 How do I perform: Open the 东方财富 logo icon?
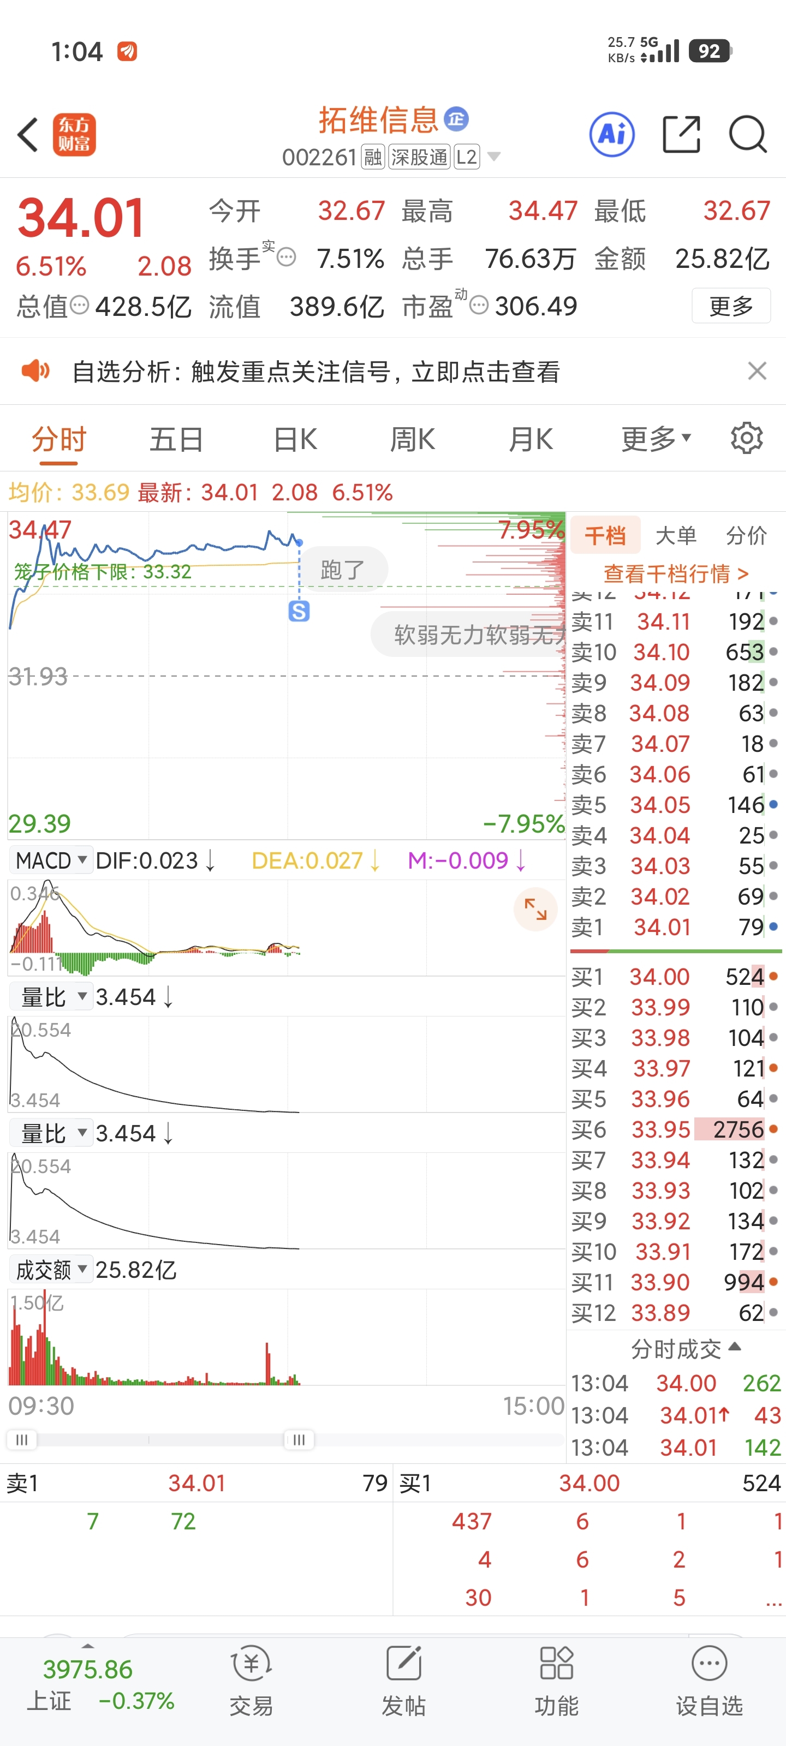[75, 134]
